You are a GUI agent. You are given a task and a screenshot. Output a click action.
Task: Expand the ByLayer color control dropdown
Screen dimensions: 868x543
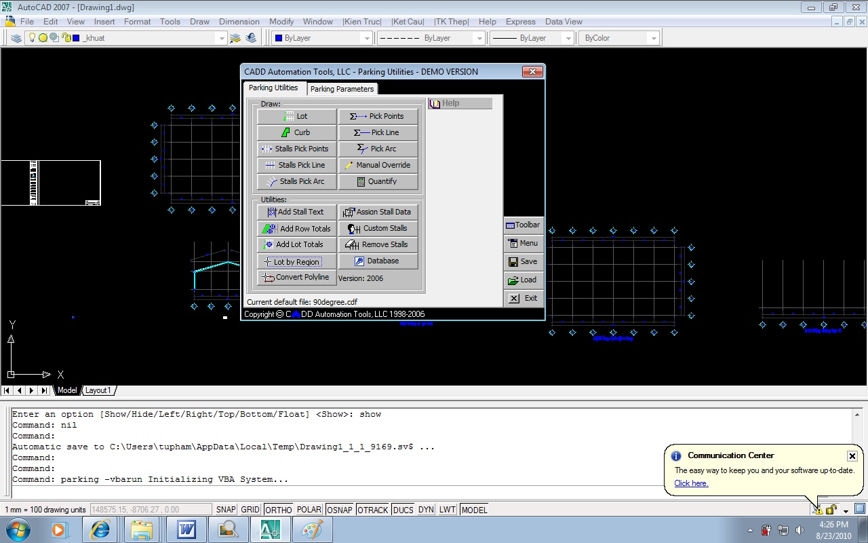tap(367, 38)
